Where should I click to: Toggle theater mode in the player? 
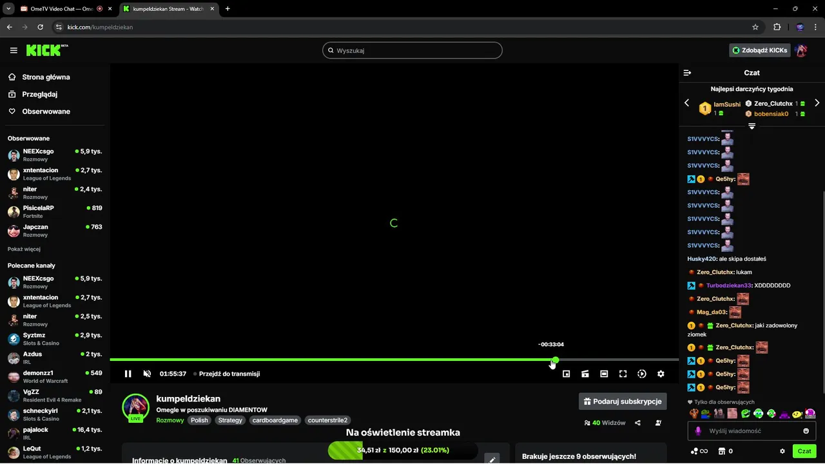click(x=604, y=374)
